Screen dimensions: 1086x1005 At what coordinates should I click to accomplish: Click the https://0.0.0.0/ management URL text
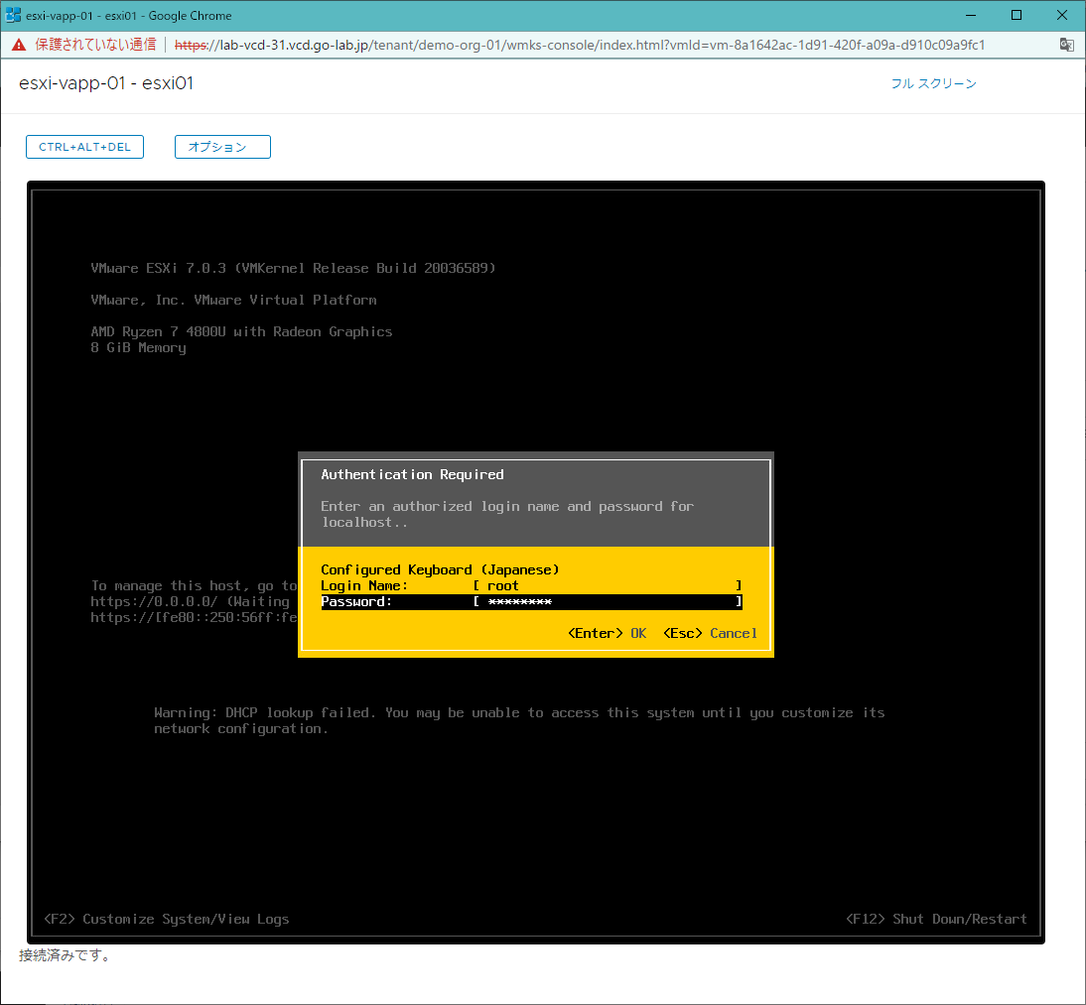coord(190,601)
